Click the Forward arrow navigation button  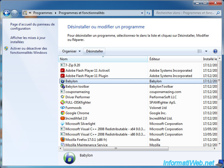[x=14, y=13]
